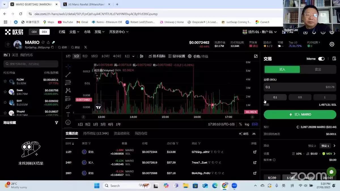340x191 pixels.
Task: Open File Explorer from taskbar
Action: coord(185,186)
